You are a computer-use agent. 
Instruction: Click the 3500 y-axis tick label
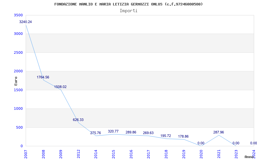[x=19, y=15]
